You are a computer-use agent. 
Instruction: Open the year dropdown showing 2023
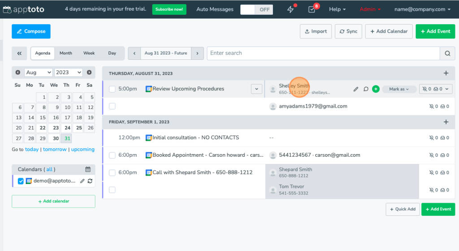pos(69,72)
